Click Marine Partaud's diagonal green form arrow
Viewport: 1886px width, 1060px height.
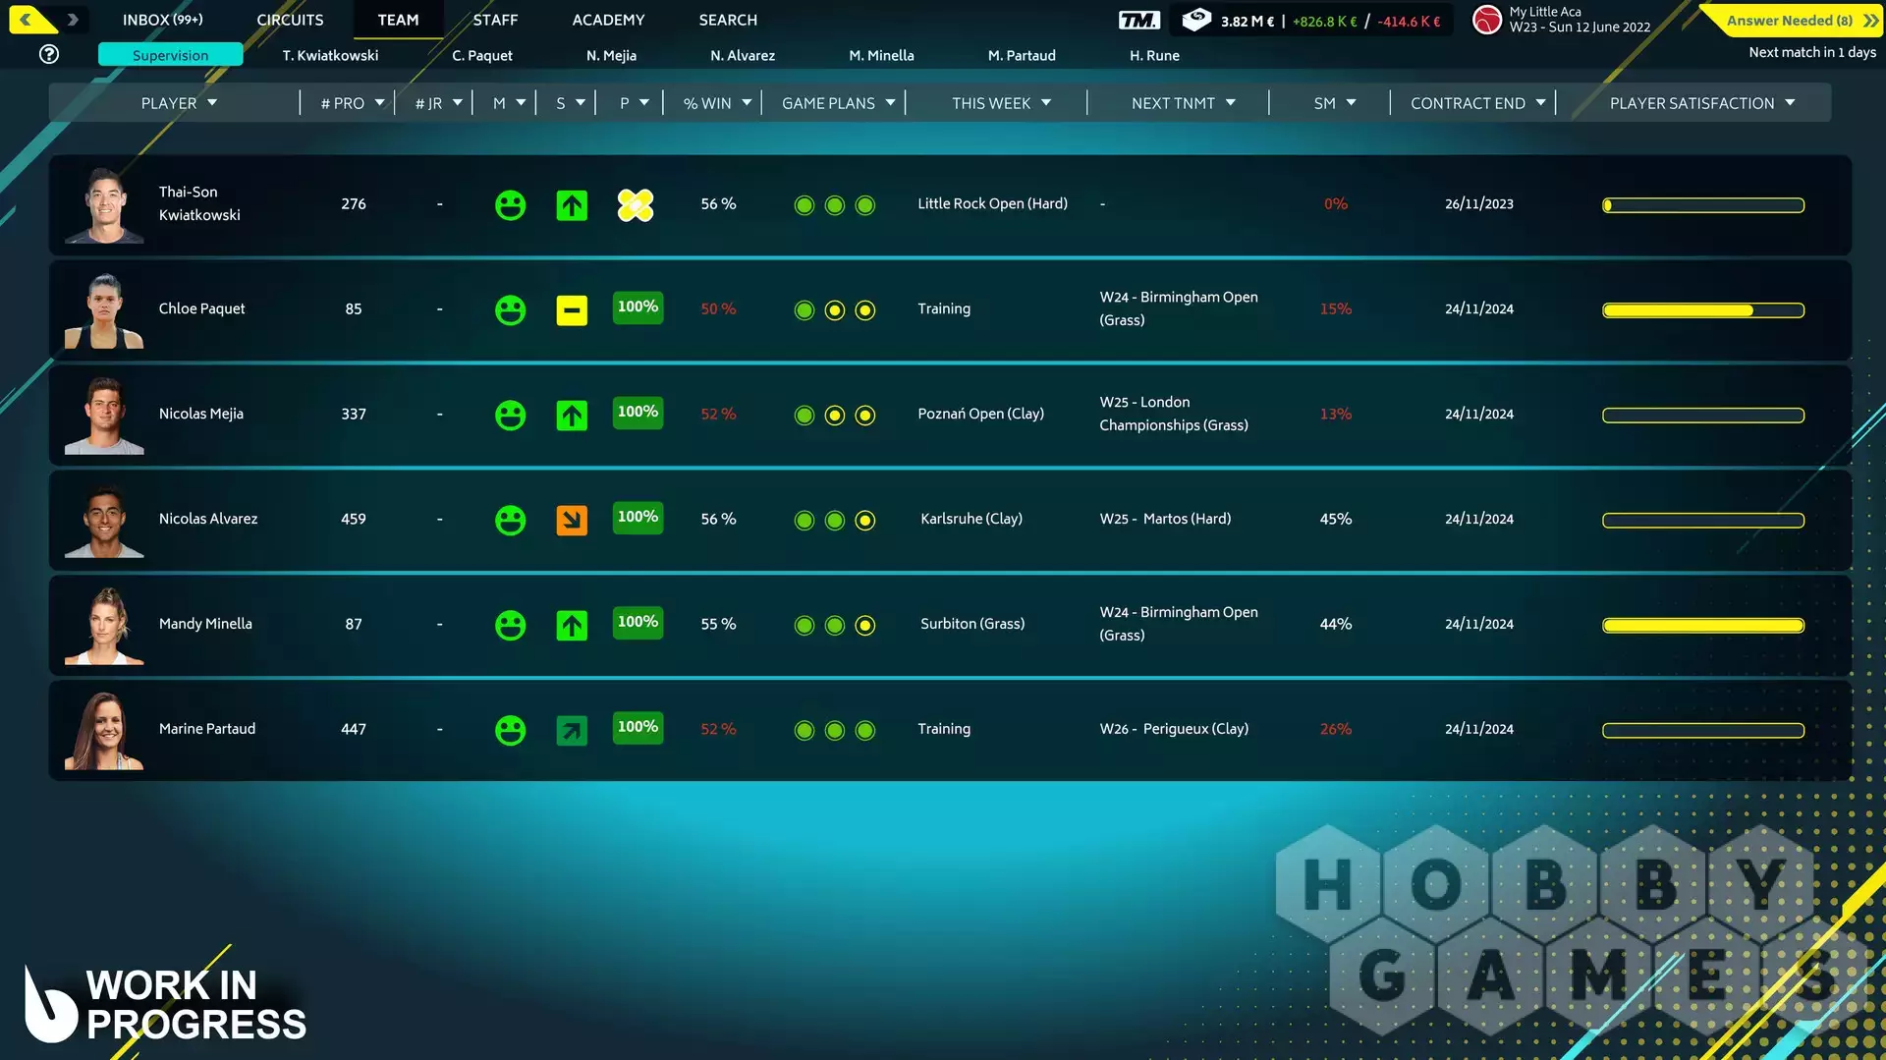point(572,730)
